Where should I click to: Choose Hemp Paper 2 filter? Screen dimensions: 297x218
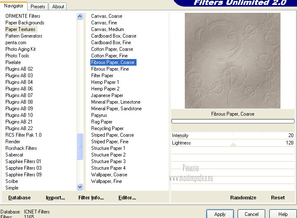click(105, 88)
